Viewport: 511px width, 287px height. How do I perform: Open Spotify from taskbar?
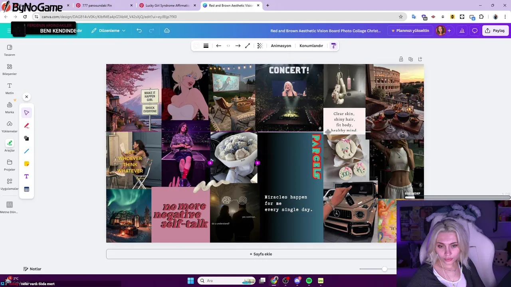(x=309, y=281)
